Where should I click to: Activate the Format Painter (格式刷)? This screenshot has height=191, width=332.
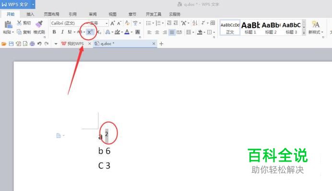(39, 27)
